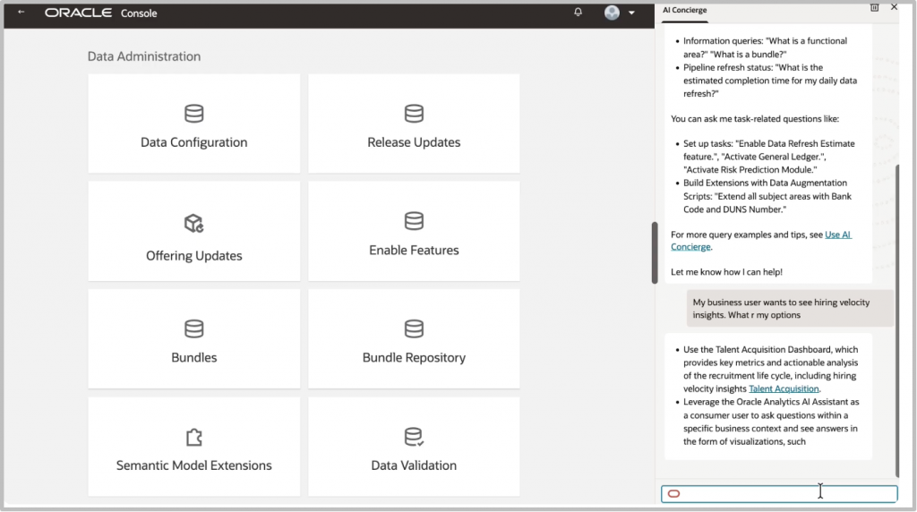Click the AI Concierge message input field
917x512 pixels.
click(779, 494)
